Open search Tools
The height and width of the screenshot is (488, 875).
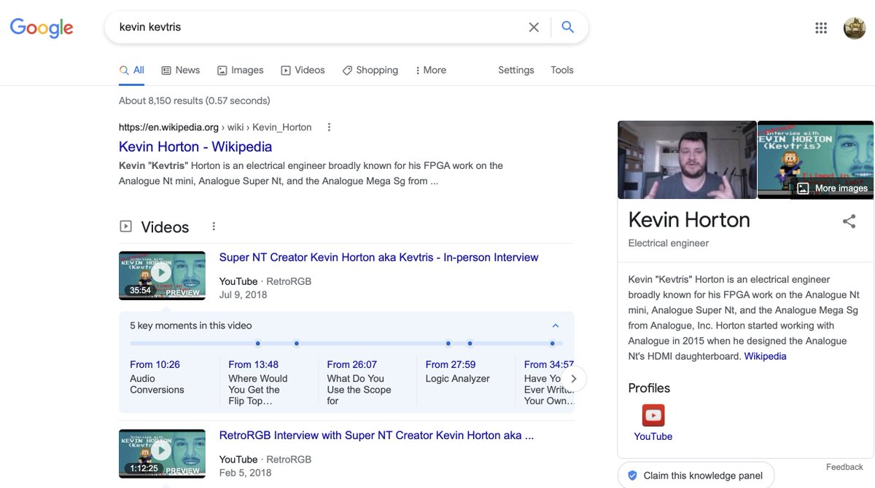coord(562,70)
